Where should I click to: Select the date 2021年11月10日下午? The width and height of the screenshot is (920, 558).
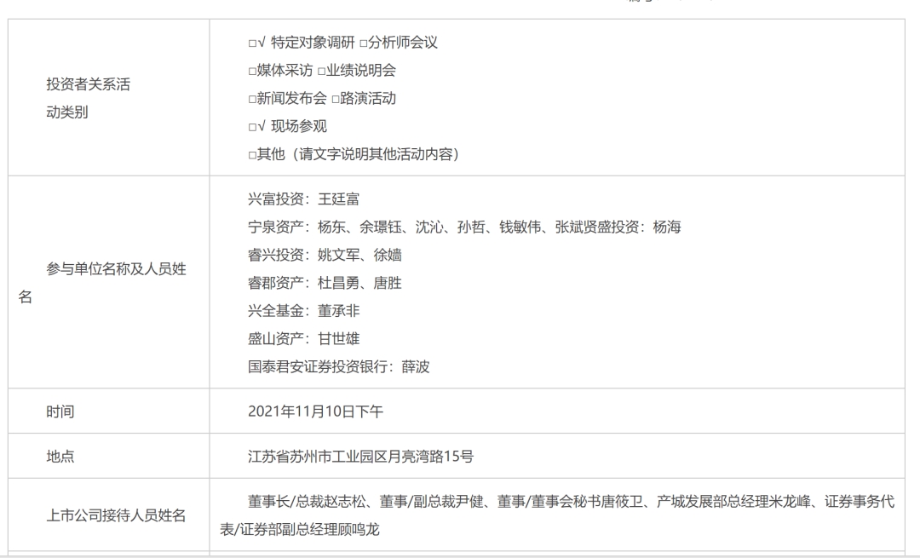point(315,411)
